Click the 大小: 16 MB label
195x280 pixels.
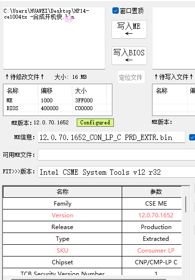(70, 77)
